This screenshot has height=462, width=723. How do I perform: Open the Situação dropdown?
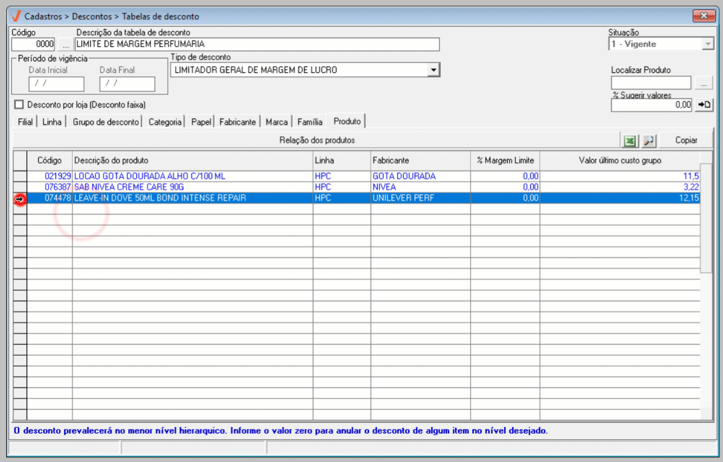coord(707,44)
